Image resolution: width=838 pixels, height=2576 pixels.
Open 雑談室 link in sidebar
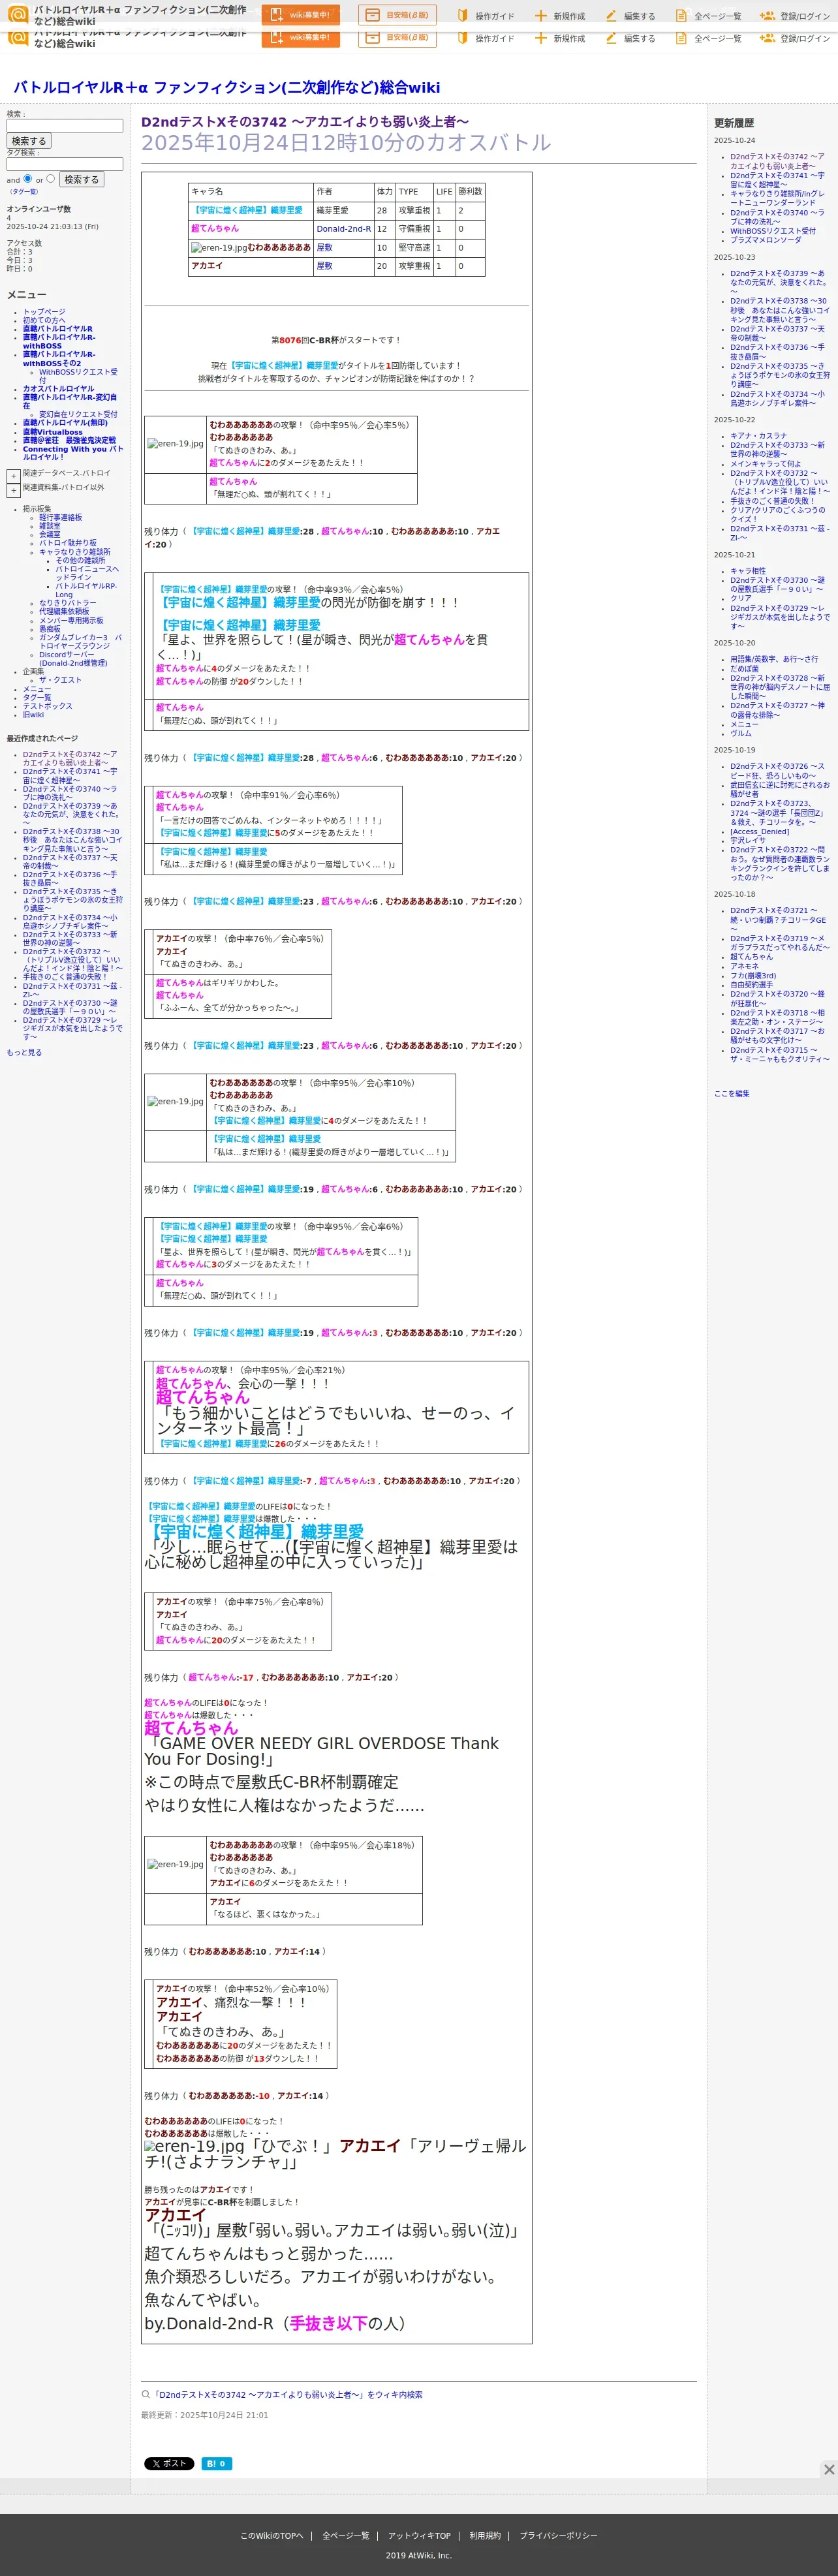click(x=50, y=526)
